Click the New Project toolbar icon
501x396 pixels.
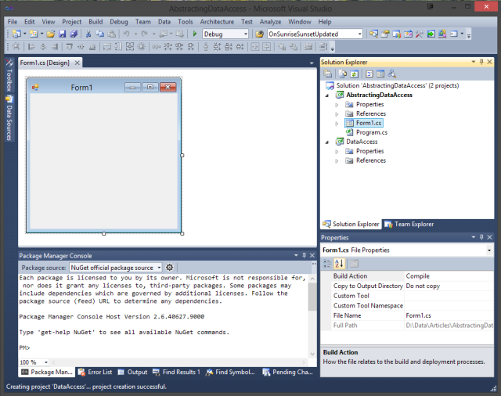coord(16,34)
